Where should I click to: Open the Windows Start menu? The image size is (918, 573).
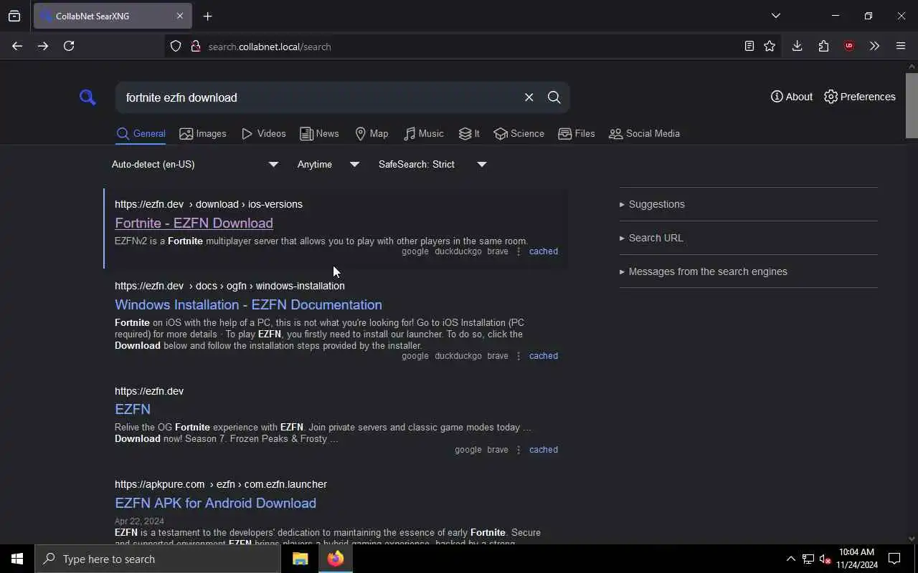coord(17,559)
